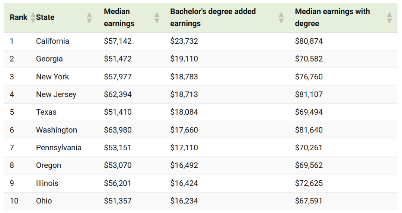
Task: Click the Bachelor's degree added earnings header
Action: [x=213, y=17]
